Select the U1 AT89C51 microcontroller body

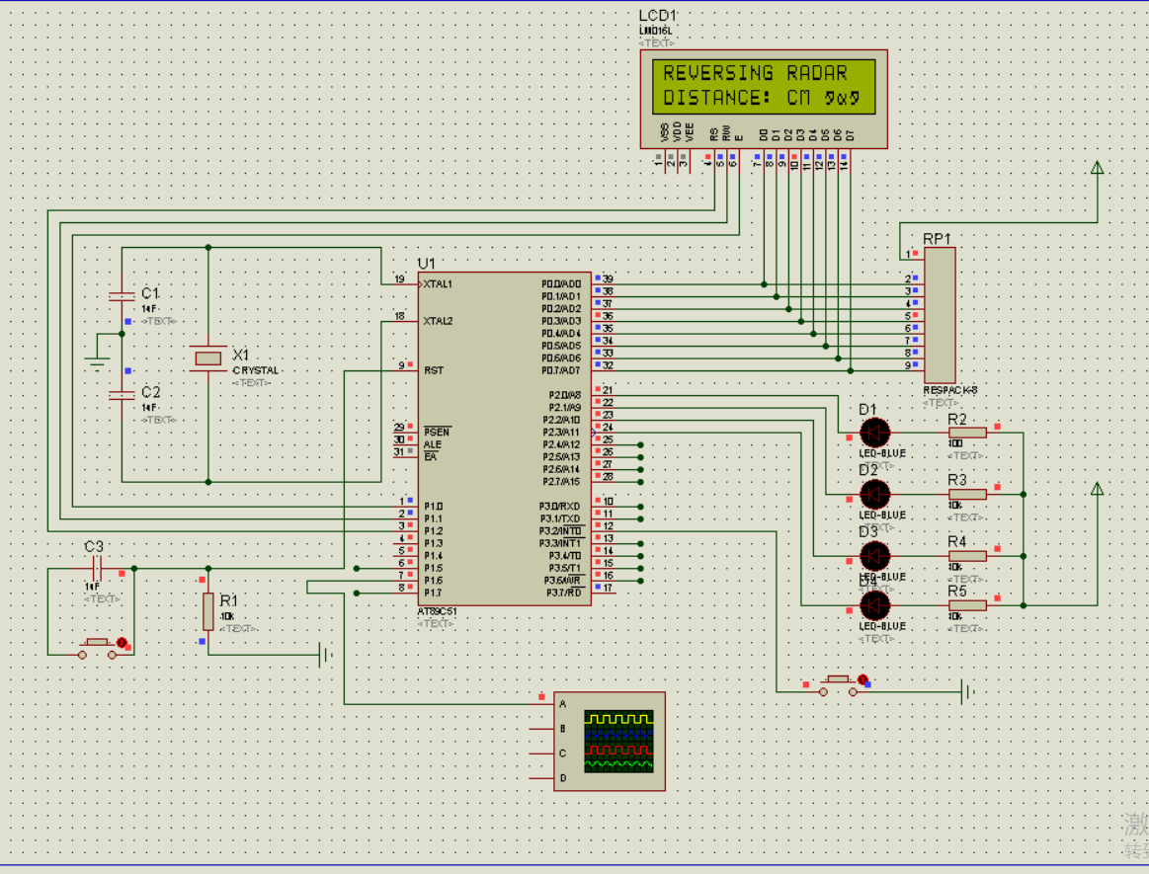click(x=504, y=438)
